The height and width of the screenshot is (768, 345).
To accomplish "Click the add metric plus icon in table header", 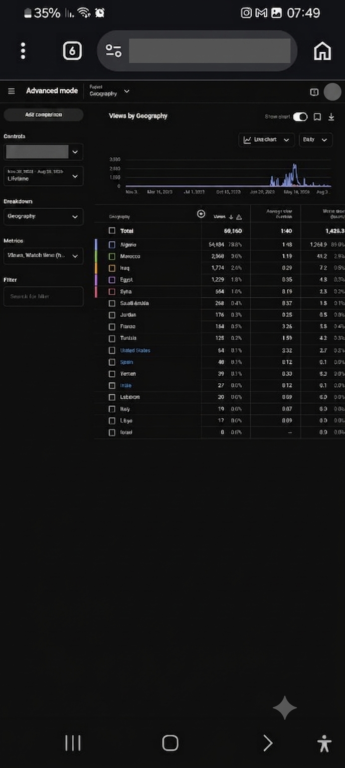I will pos(201,214).
